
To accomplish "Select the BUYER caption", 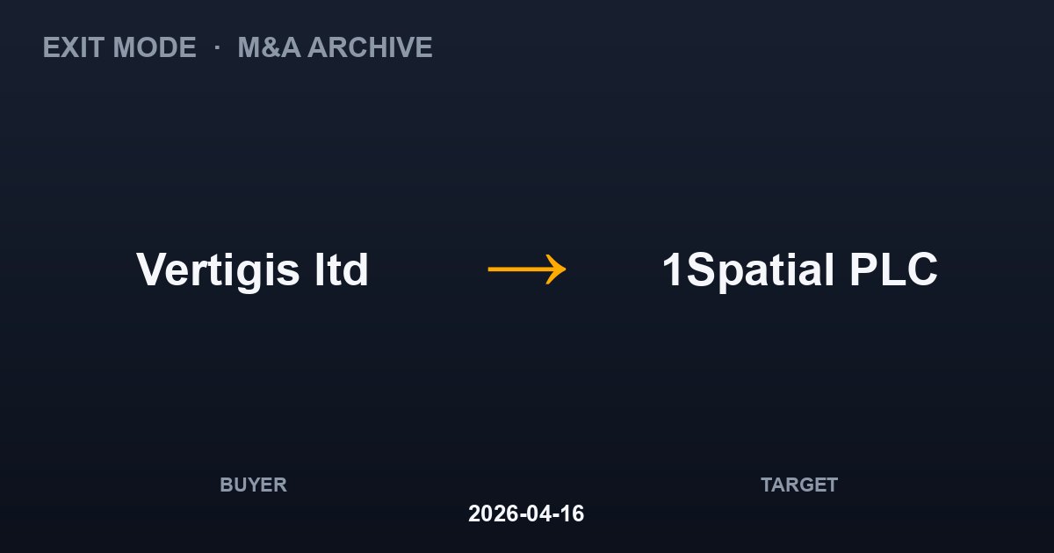I will [253, 485].
